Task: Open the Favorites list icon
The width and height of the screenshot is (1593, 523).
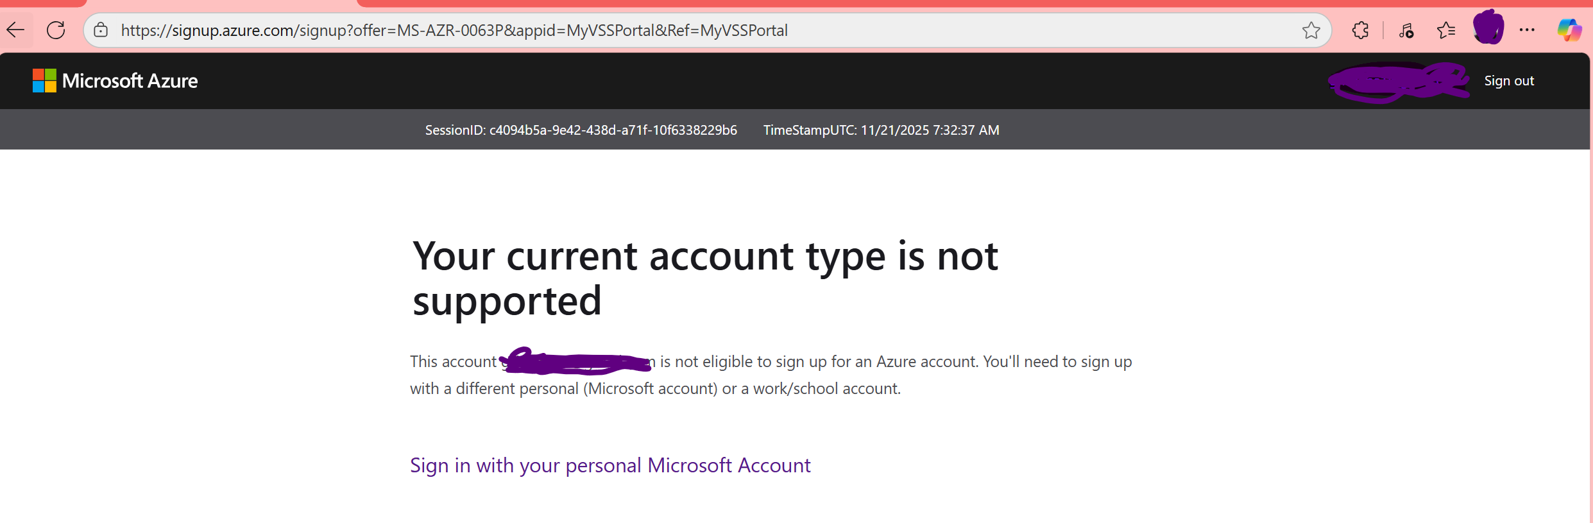Action: (x=1446, y=30)
